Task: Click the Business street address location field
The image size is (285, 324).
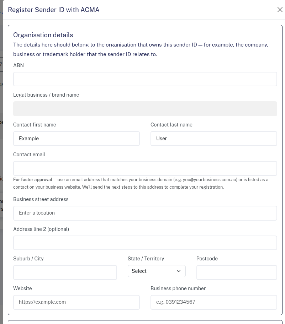Action: (145, 213)
